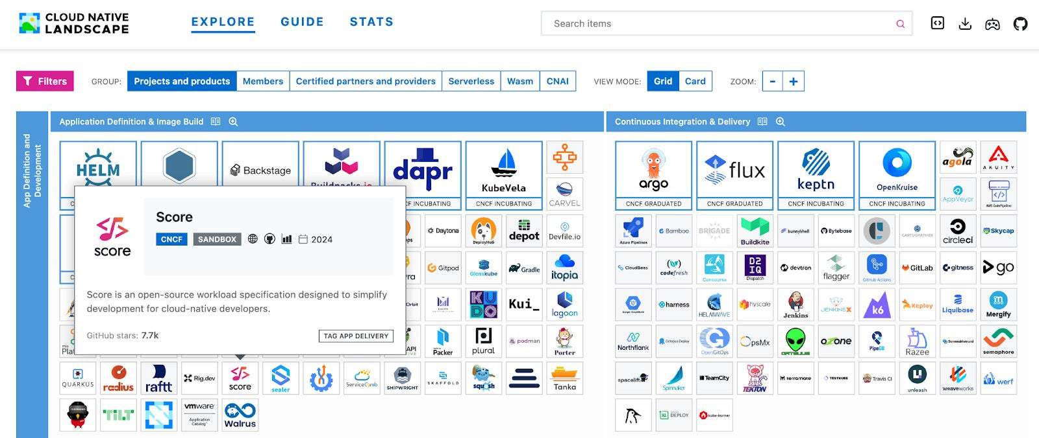The image size is (1039, 438).
Task: Open the Continuous Integration category list icon
Action: coord(762,122)
